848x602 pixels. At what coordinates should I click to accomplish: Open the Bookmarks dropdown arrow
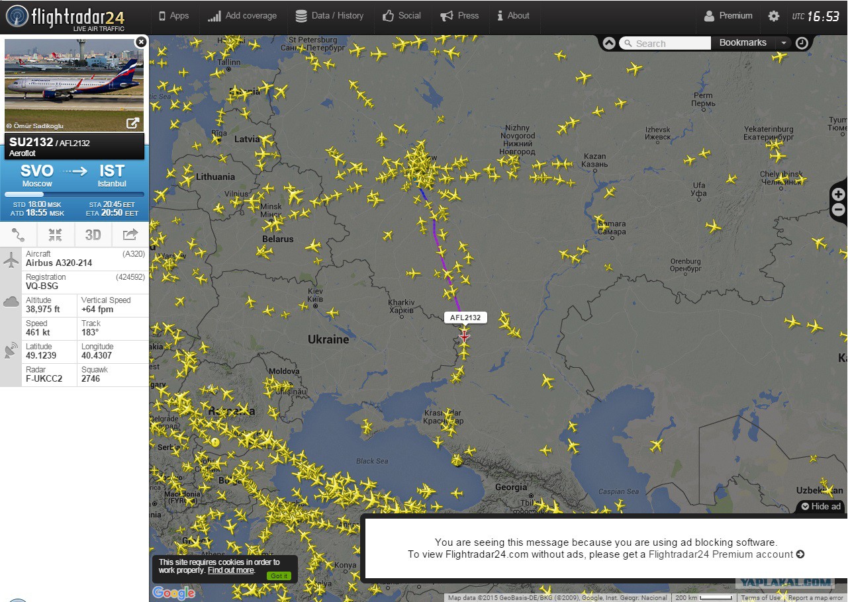click(784, 43)
